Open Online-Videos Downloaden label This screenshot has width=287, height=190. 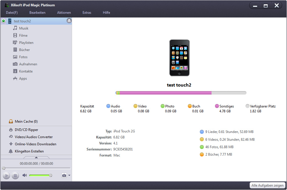[35, 144]
